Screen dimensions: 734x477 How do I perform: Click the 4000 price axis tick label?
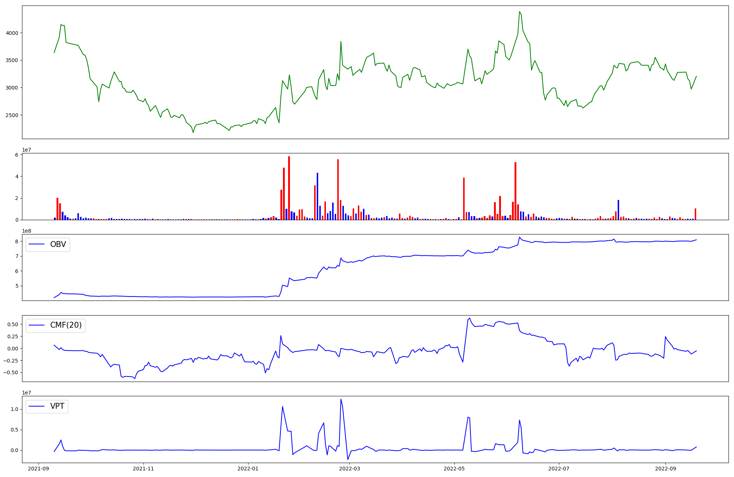(12, 33)
